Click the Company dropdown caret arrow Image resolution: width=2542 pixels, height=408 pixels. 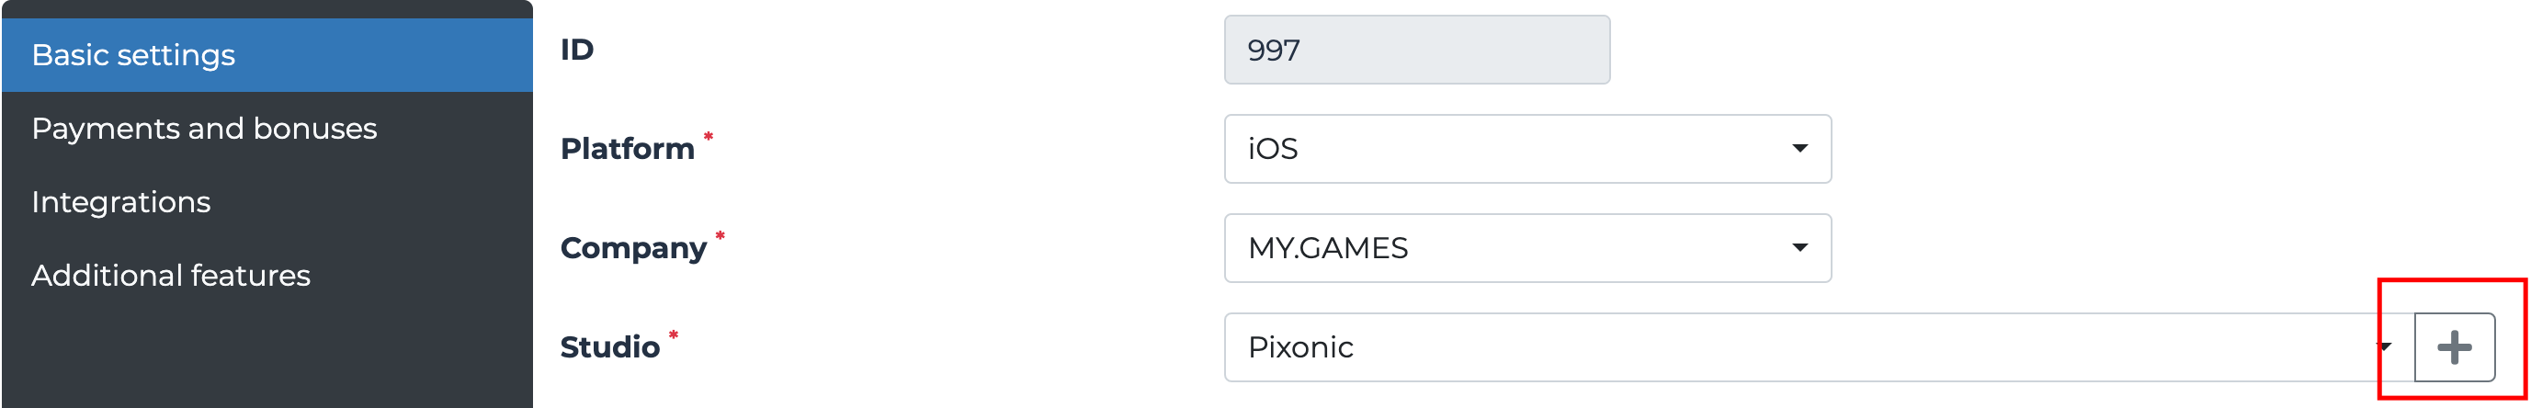tap(1799, 247)
